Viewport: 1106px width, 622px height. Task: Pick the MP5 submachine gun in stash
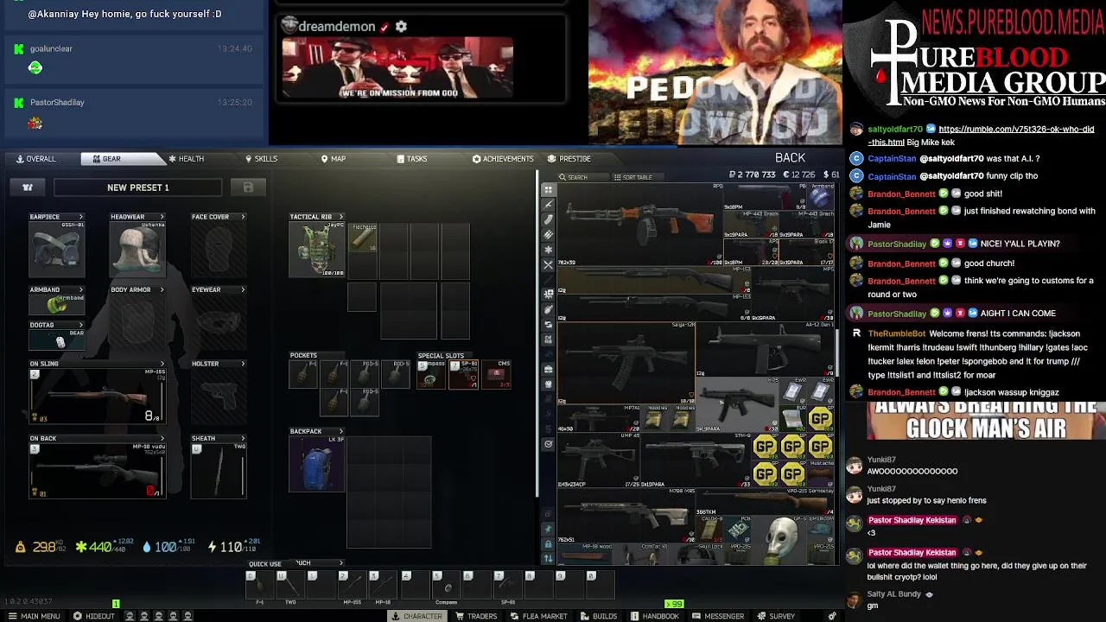736,404
